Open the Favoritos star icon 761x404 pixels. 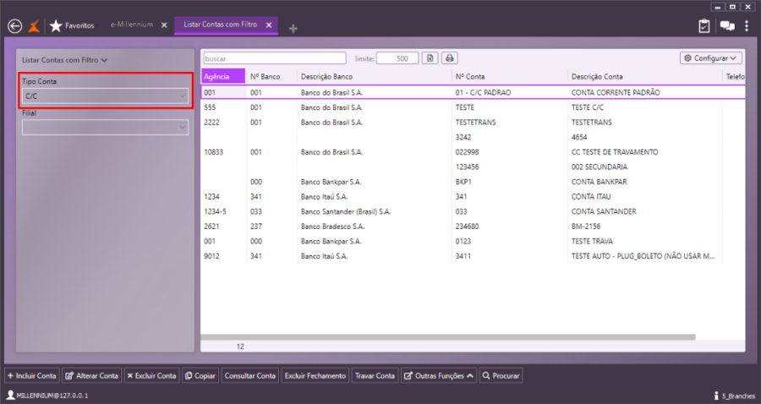[56, 26]
